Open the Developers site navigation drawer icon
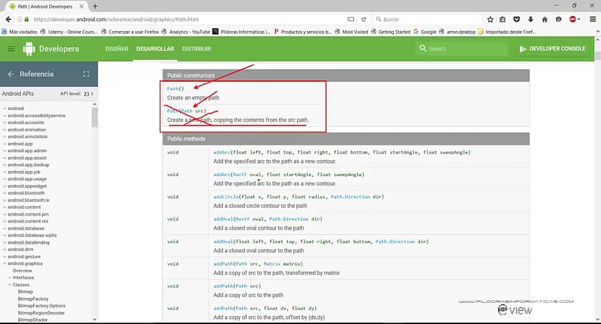Viewport: 601px width, 324px height. (11, 49)
